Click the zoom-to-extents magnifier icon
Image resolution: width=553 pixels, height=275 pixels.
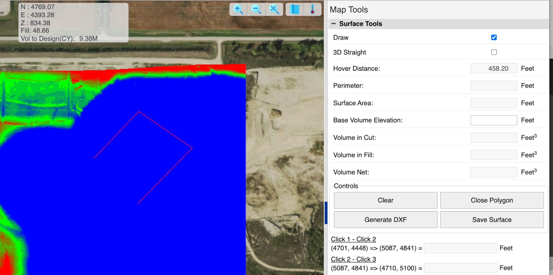point(274,9)
